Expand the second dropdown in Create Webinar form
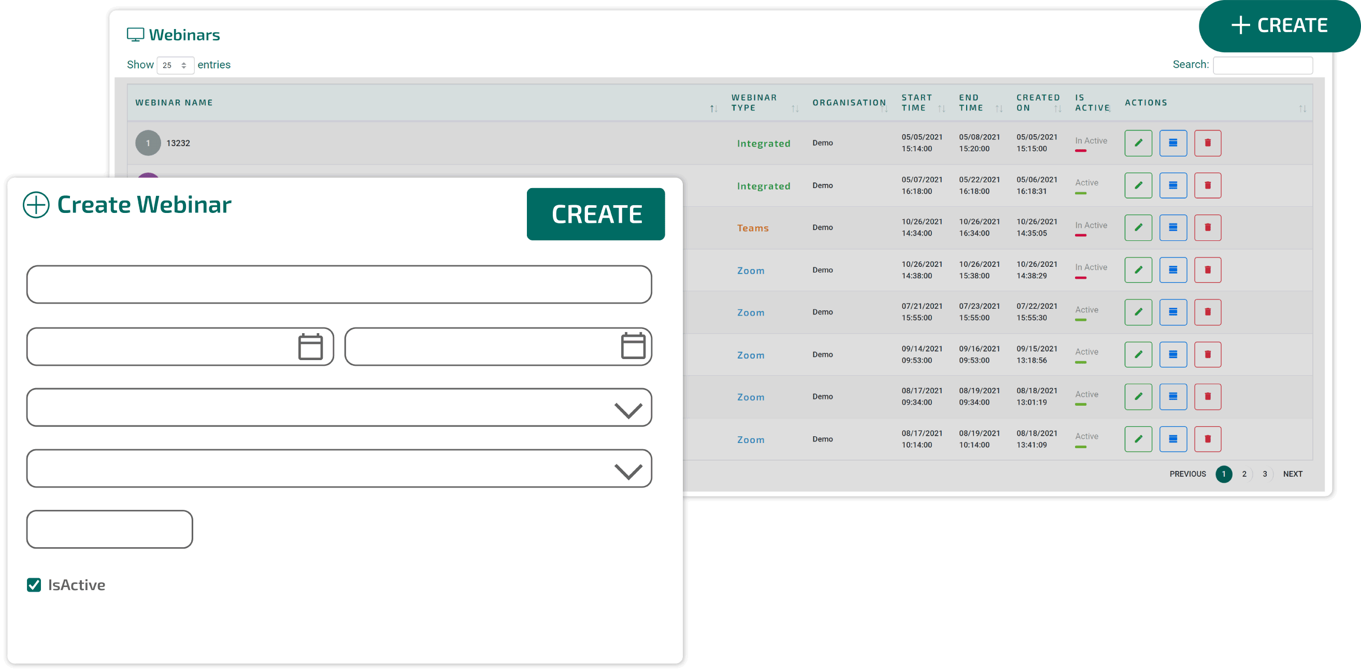Image resolution: width=1361 pixels, height=672 pixels. pos(628,468)
